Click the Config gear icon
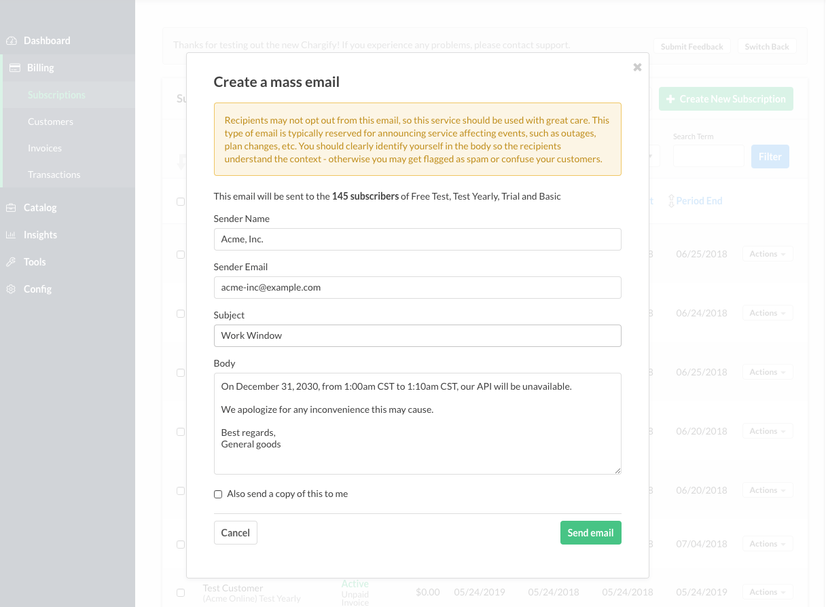This screenshot has width=826, height=607. pos(12,289)
